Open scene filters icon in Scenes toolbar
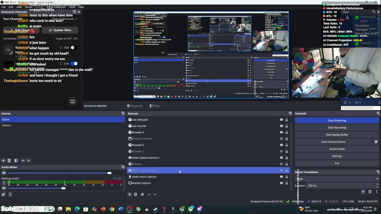 [16, 160]
